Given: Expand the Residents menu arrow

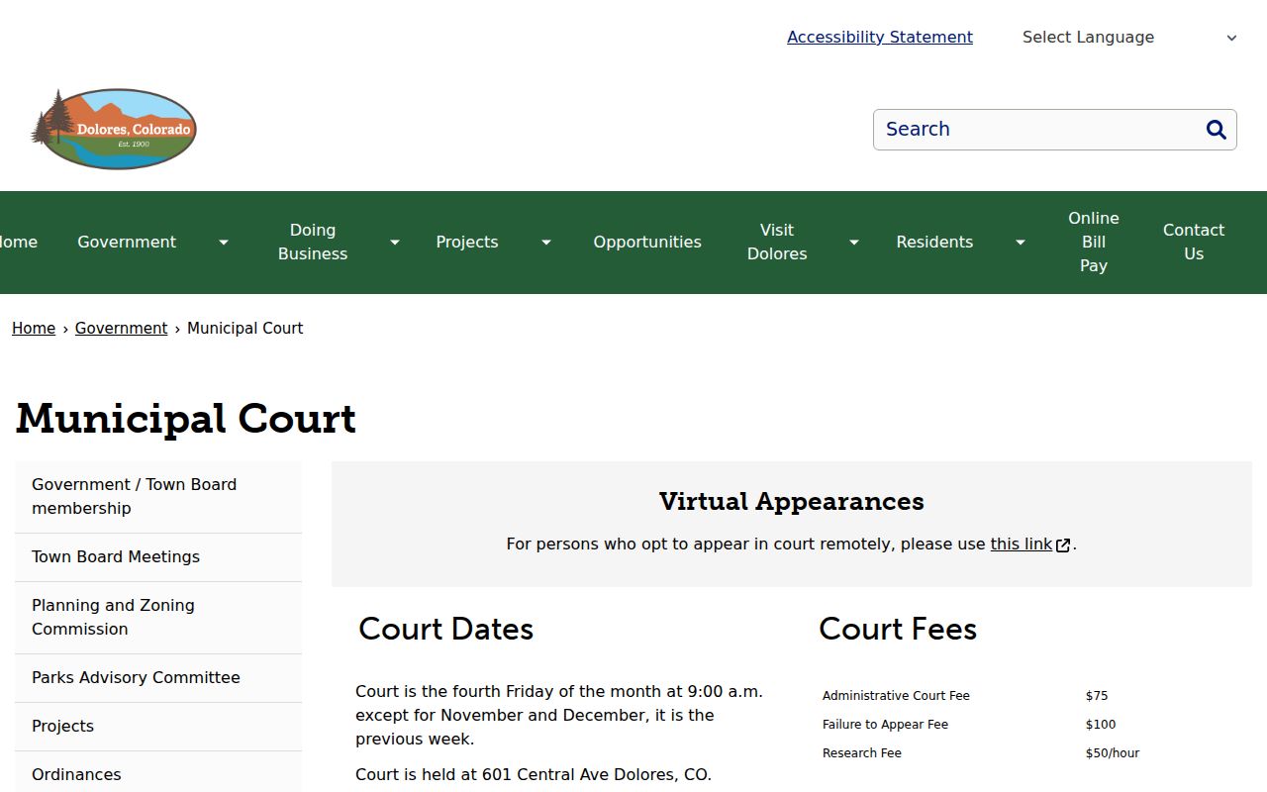Looking at the screenshot, I should pos(1021,243).
